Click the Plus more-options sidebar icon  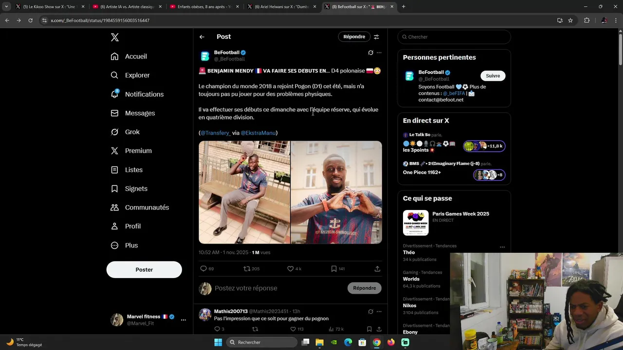[114, 245]
